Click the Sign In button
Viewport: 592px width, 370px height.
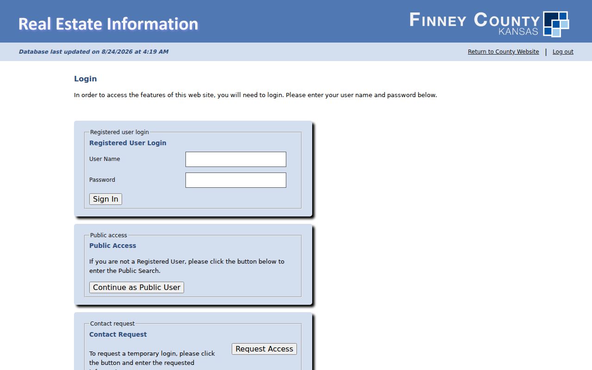pos(105,199)
